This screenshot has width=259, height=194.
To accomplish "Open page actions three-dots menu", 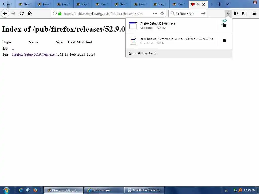I will pos(155,14).
